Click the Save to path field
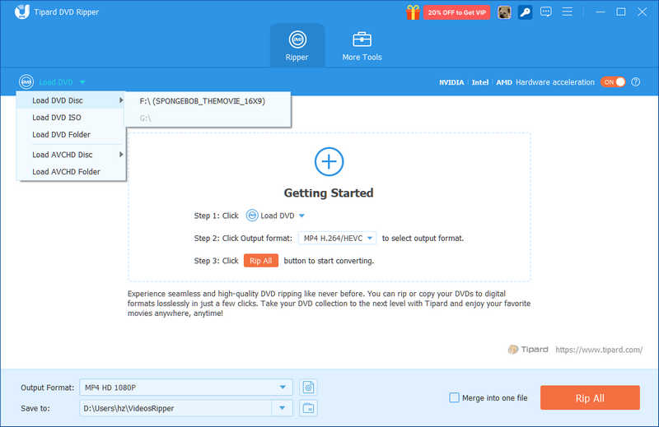Image resolution: width=659 pixels, height=427 pixels. tap(175, 408)
